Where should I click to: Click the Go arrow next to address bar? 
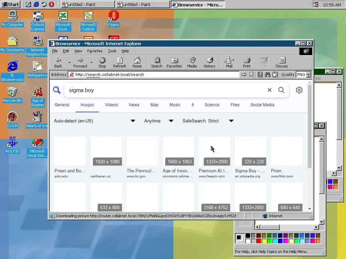point(244,75)
